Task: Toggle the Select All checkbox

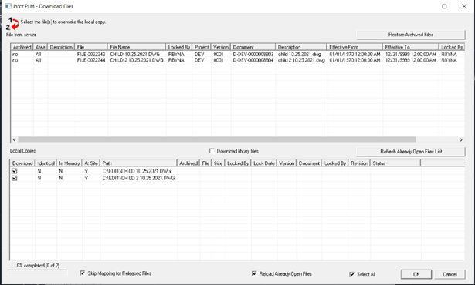Action: click(x=351, y=274)
